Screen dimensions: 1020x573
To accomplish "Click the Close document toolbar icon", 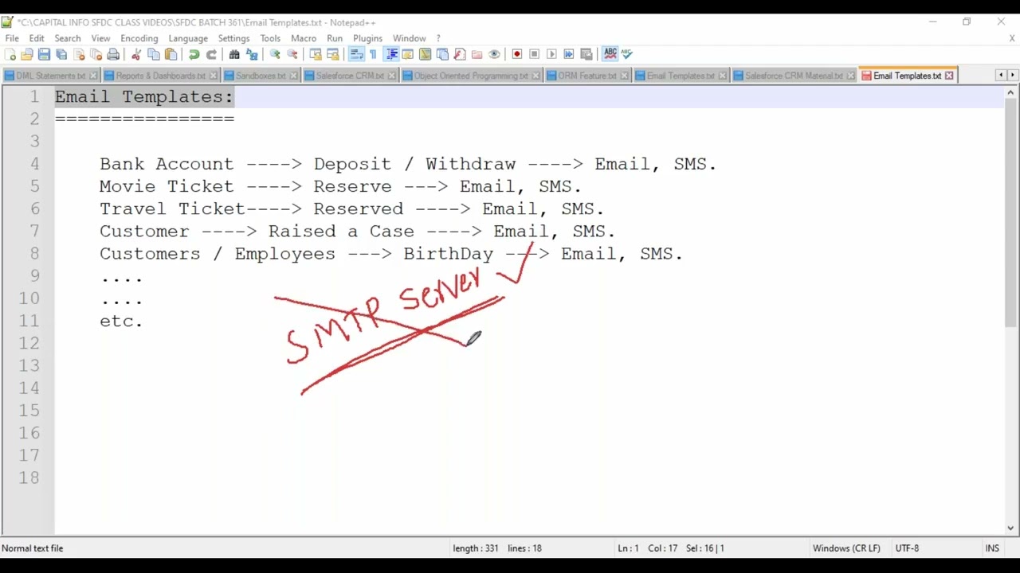I will pyautogui.click(x=79, y=54).
